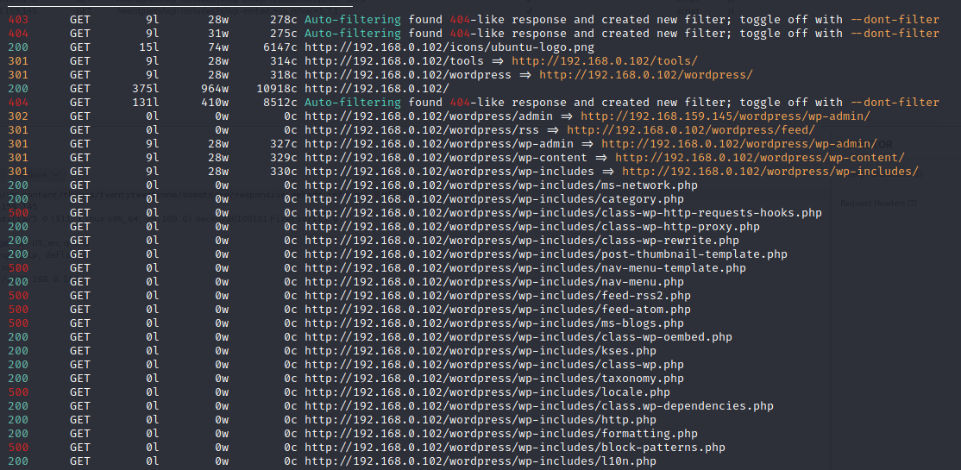961x470 pixels.
Task: Click the faint Request Headers [7] label
Action: [878, 203]
